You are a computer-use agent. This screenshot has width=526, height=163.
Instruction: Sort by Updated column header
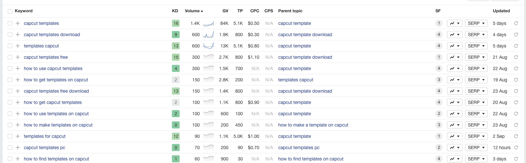click(501, 11)
